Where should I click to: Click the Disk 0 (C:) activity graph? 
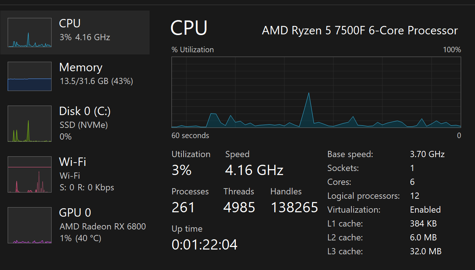[30, 123]
